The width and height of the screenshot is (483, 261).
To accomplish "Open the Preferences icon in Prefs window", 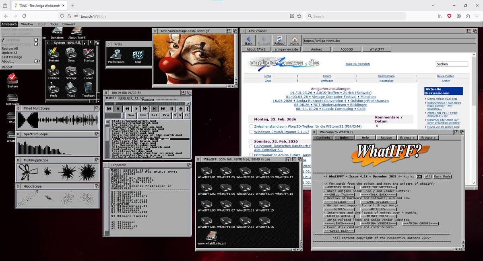I will pos(116,56).
